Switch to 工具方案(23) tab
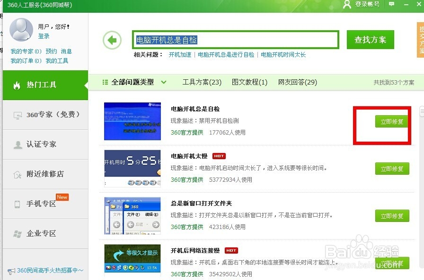Viewport: 424px width, 280px height. click(202, 82)
